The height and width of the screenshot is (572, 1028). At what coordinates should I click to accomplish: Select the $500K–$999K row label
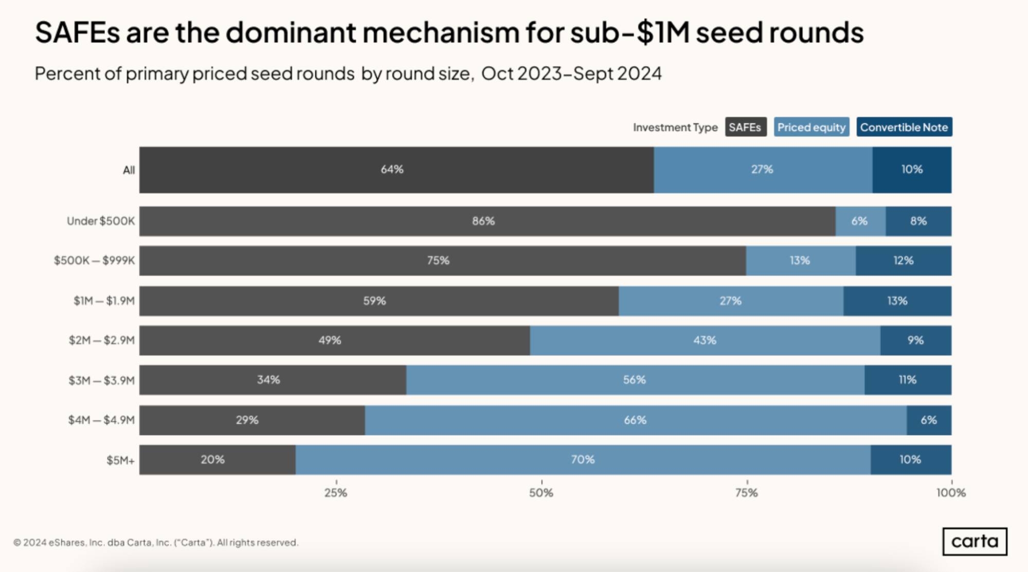tap(94, 260)
